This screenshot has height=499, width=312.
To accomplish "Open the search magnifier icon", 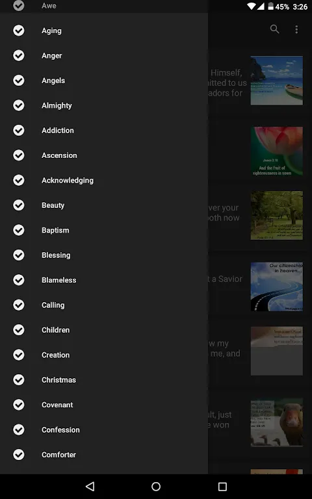I will (274, 29).
